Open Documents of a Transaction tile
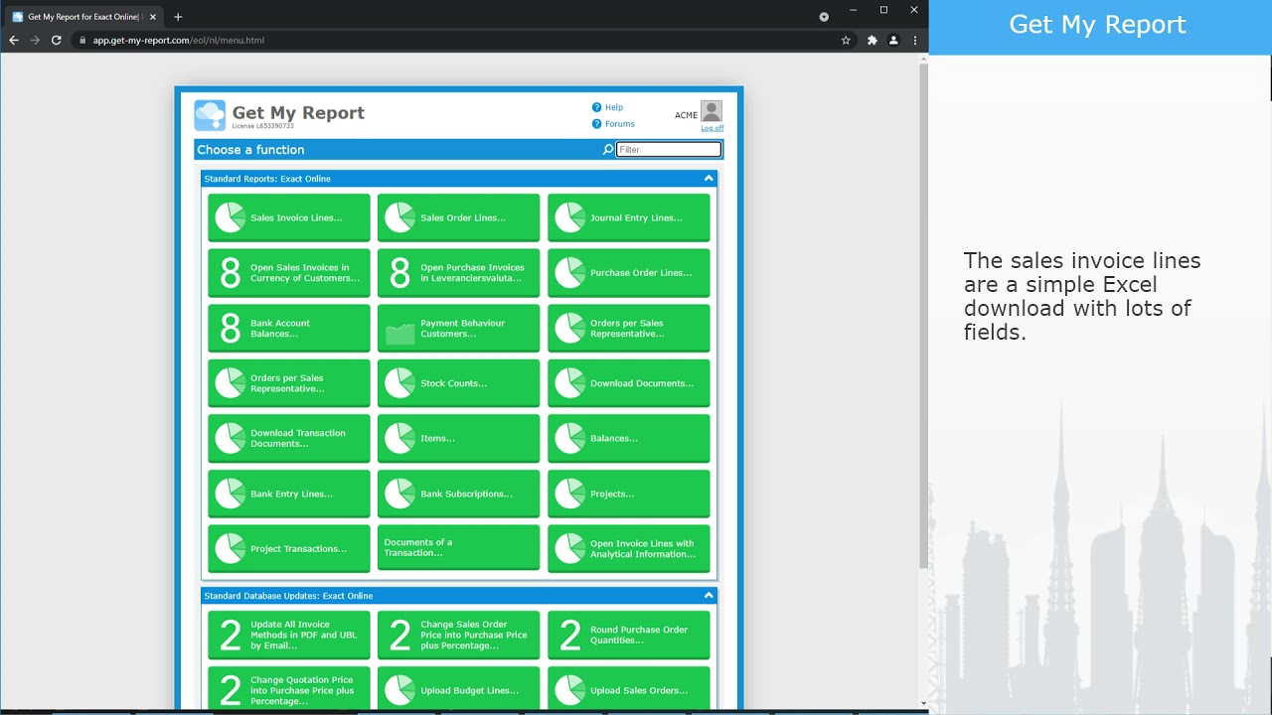 tap(458, 548)
